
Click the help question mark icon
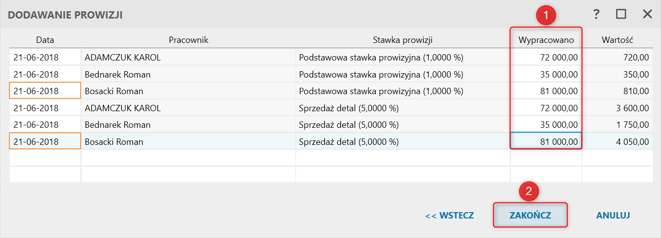596,15
